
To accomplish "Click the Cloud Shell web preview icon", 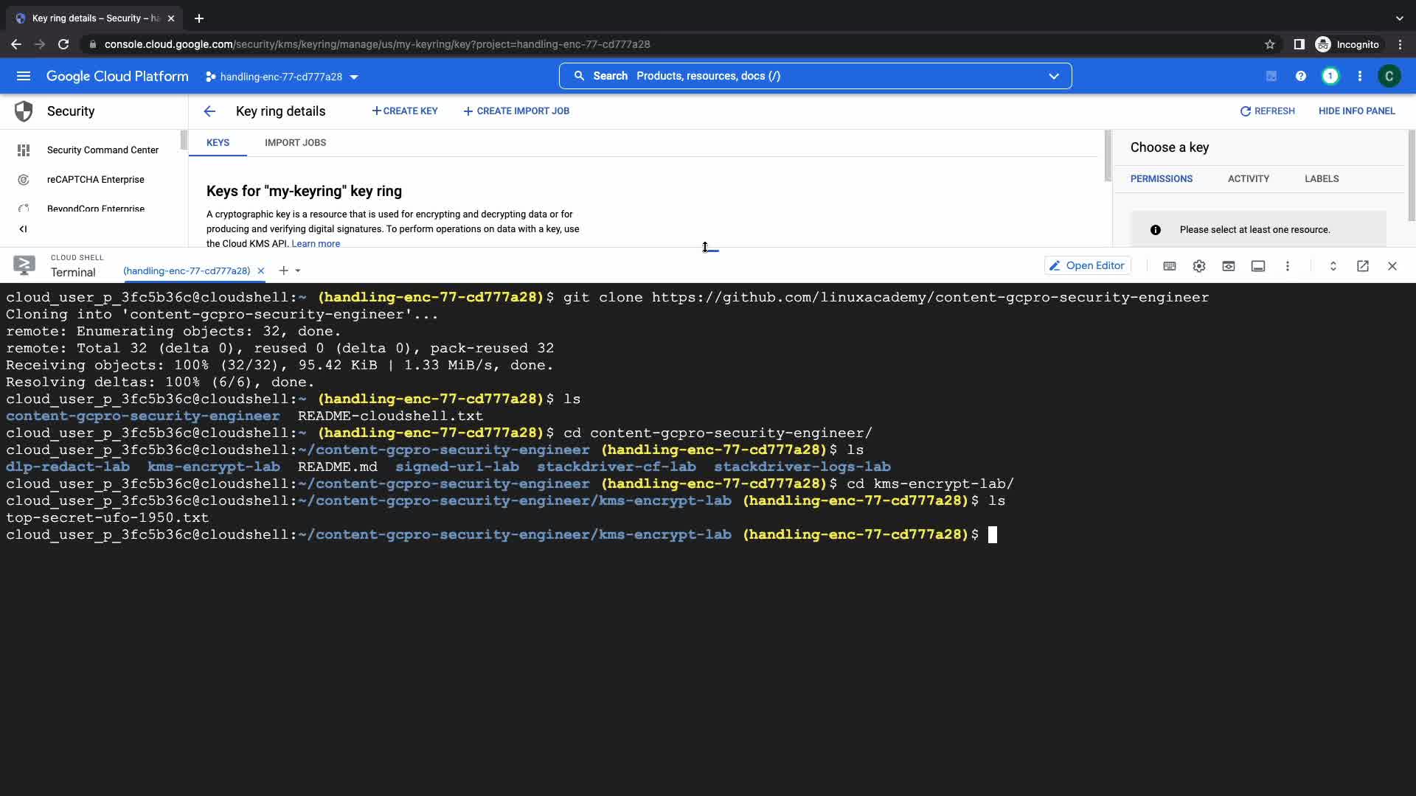I will pos(1229,266).
